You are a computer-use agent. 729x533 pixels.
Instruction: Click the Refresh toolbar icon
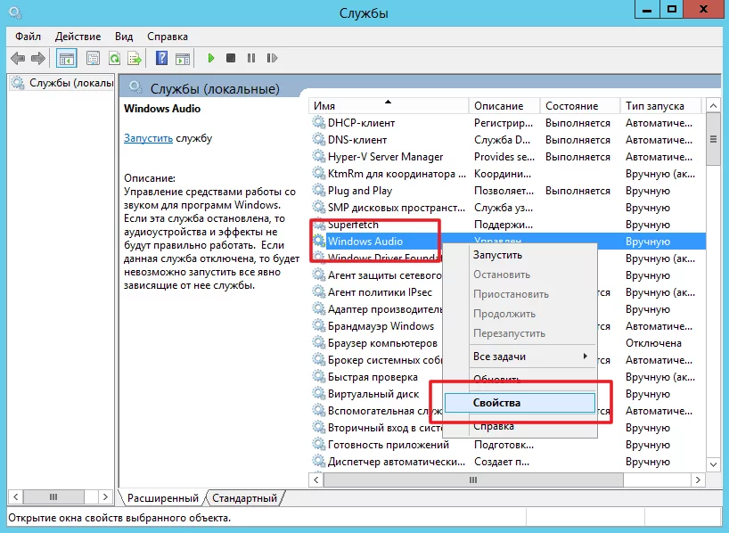114,58
